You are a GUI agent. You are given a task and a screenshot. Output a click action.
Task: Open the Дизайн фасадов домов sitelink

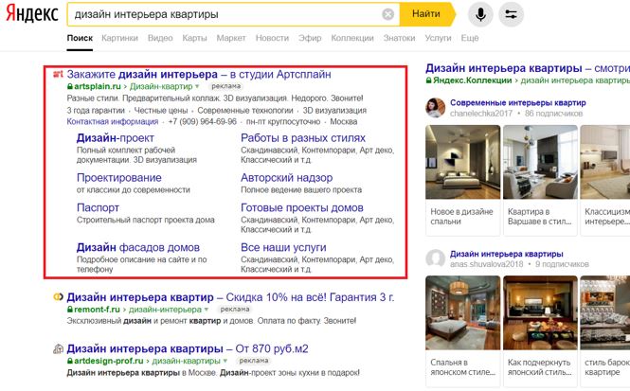coord(137,247)
